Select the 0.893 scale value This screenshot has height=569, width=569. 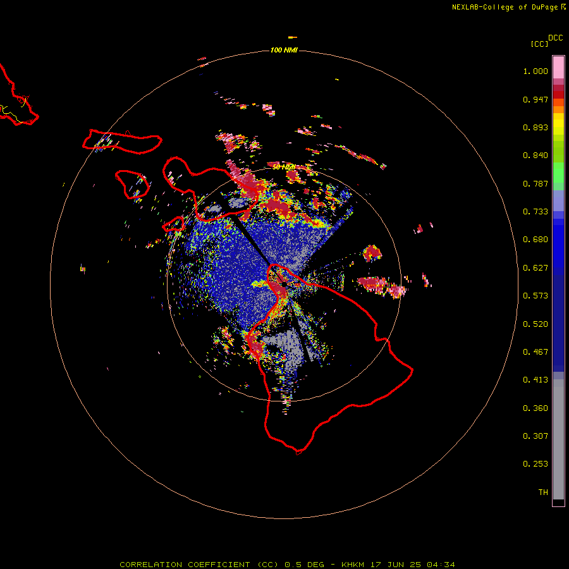point(535,127)
